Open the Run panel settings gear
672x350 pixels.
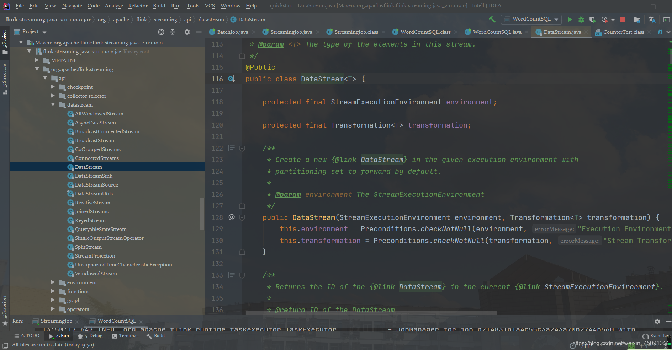click(657, 321)
